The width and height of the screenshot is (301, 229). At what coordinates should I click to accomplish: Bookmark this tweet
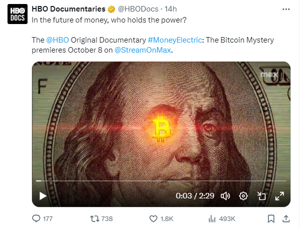[271, 218]
